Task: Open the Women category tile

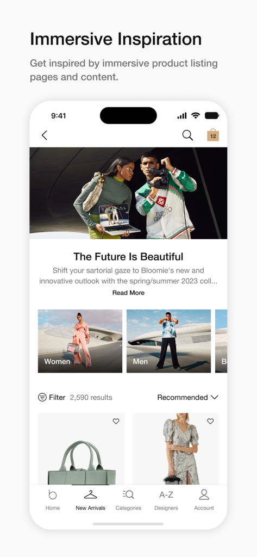Action: click(x=80, y=341)
